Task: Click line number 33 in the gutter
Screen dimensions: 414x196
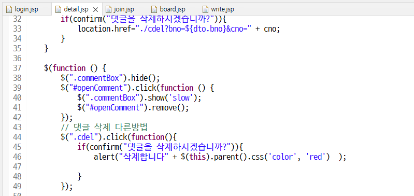Action: point(17,29)
